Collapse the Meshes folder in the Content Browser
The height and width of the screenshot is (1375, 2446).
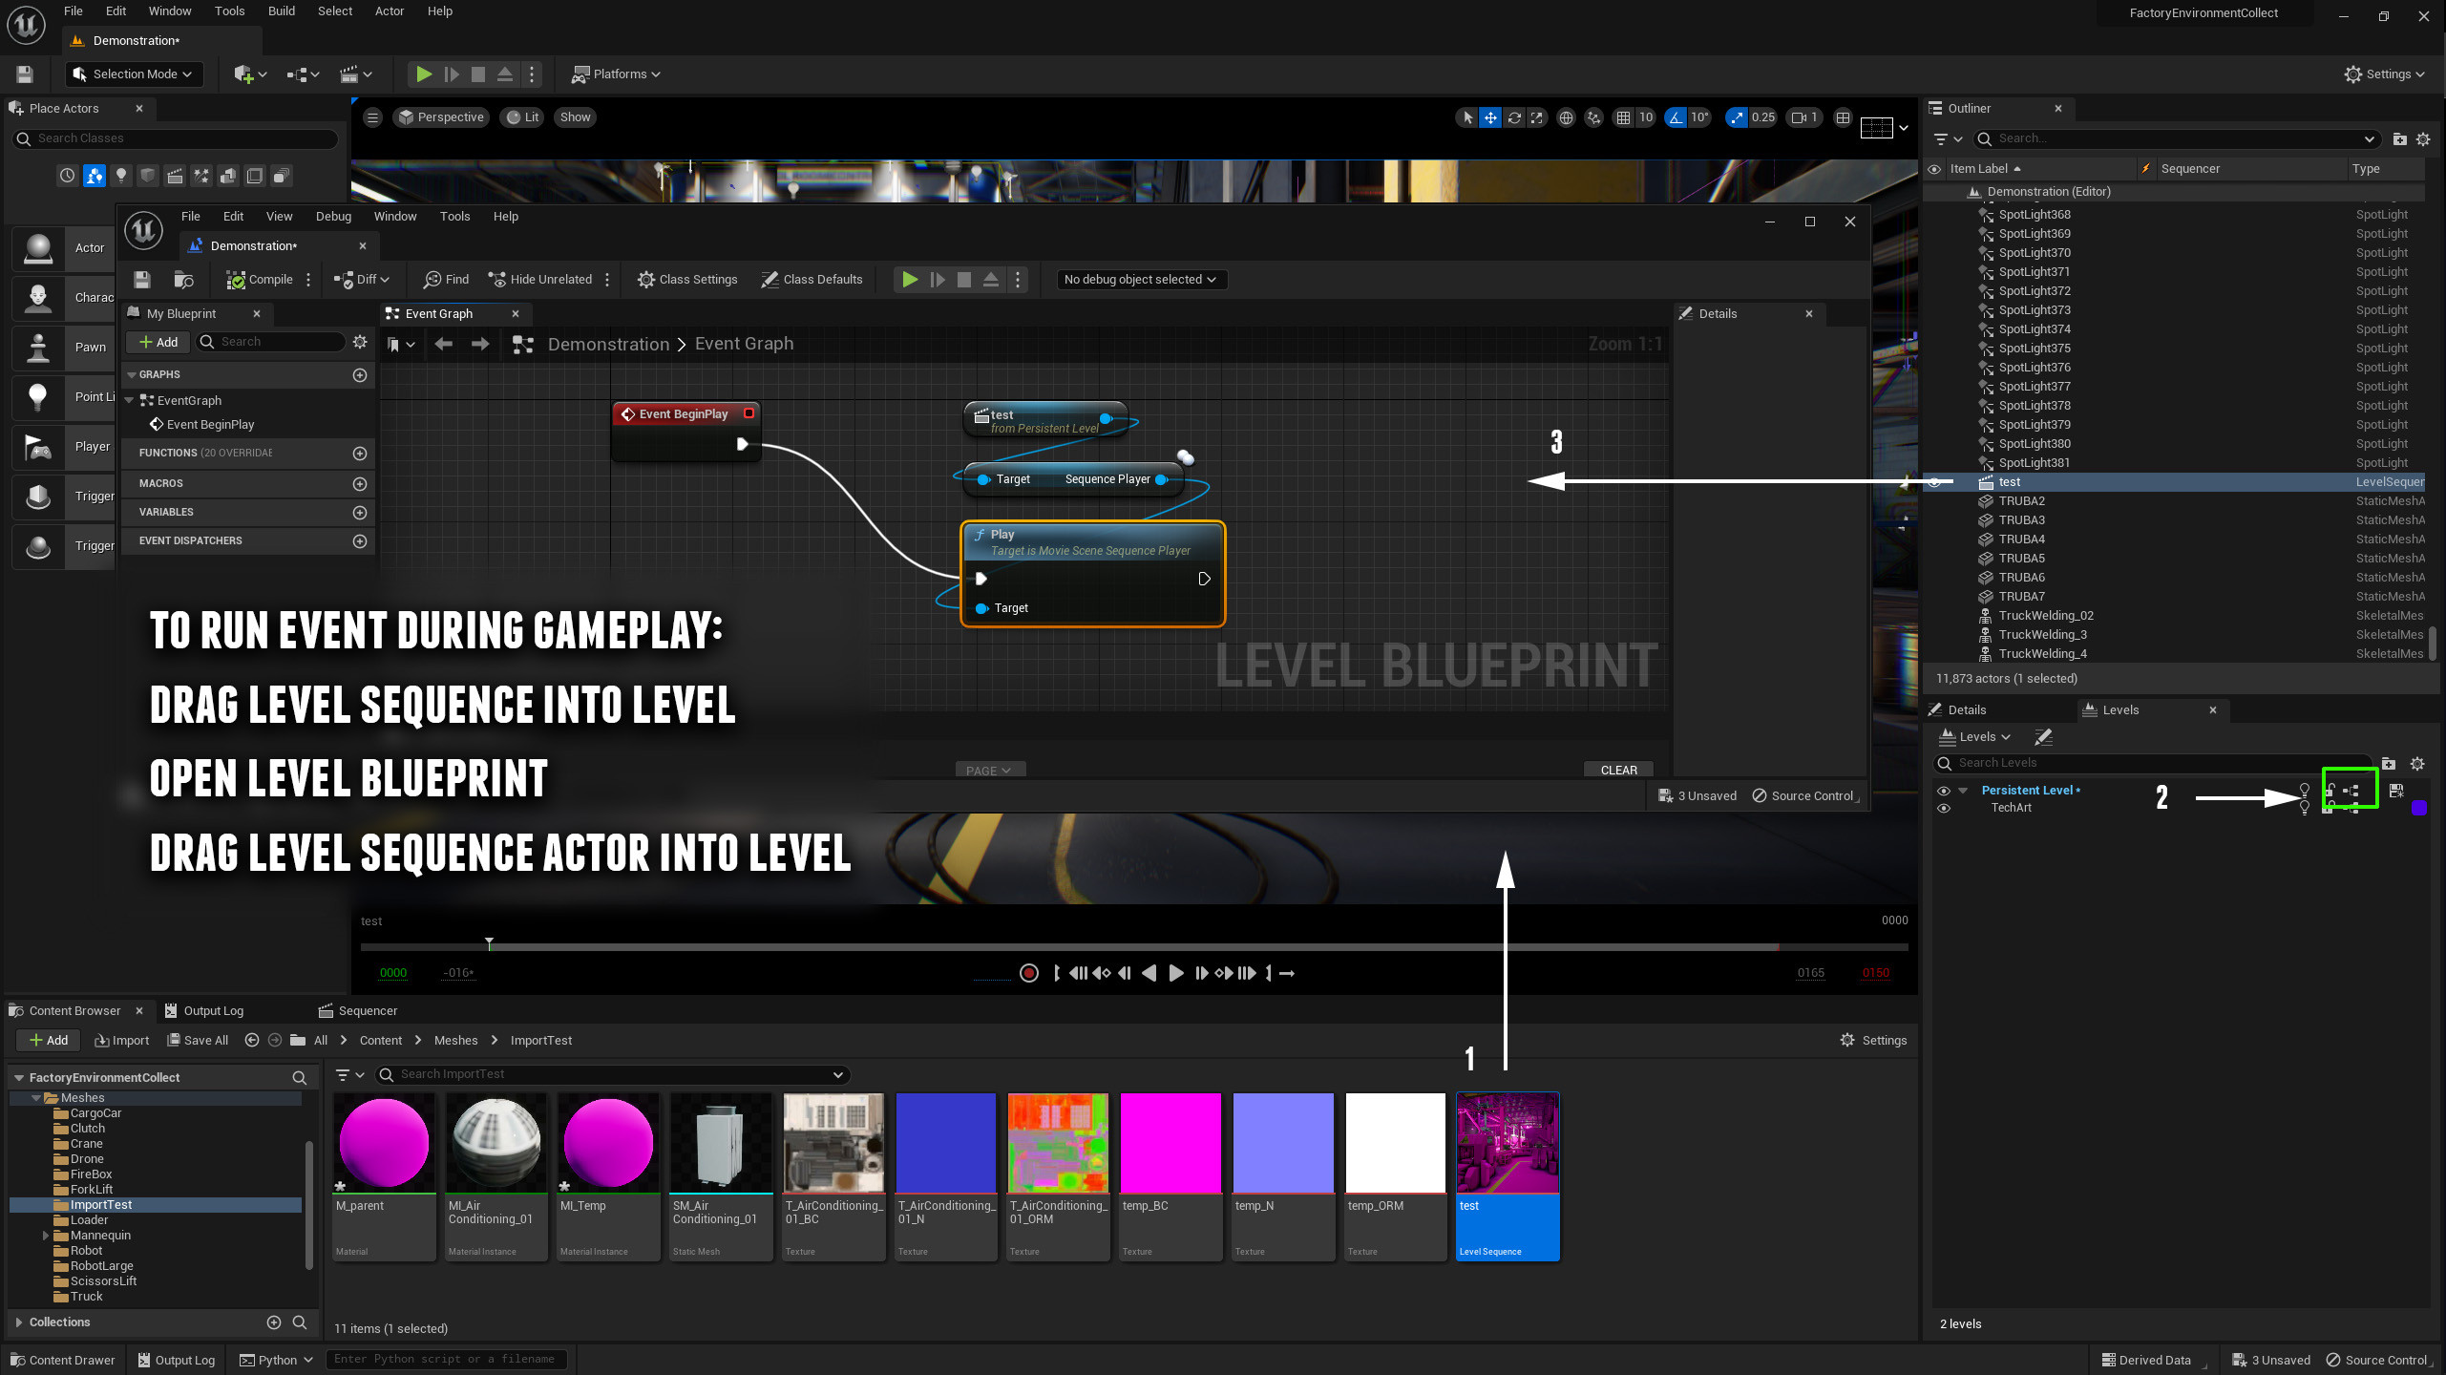pyautogui.click(x=37, y=1097)
